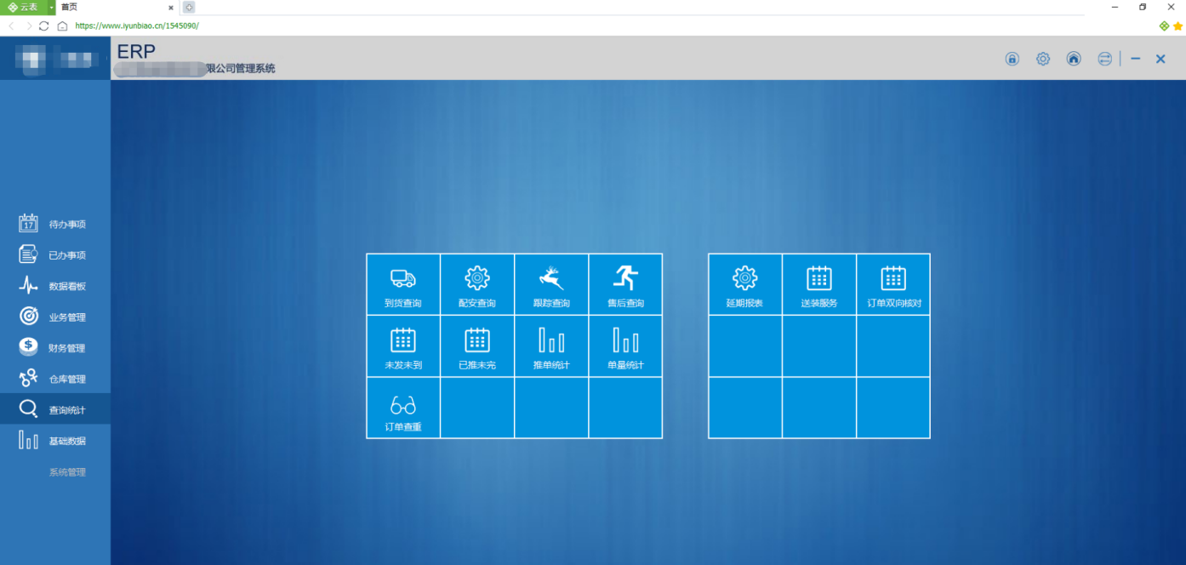Reload the page with refresh icon
The width and height of the screenshot is (1186, 565).
click(44, 26)
